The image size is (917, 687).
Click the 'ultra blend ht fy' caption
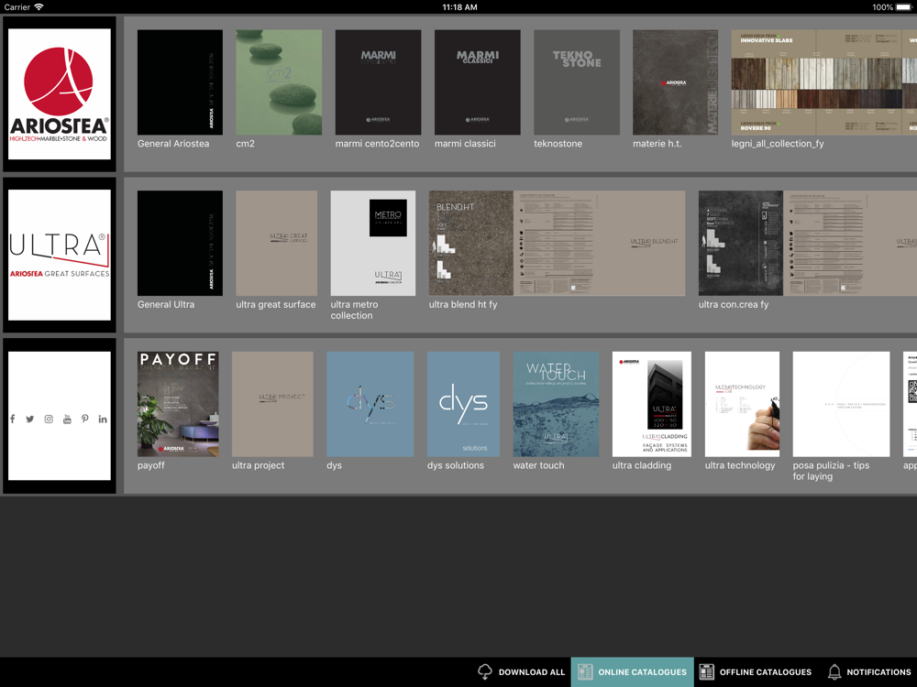(x=463, y=304)
